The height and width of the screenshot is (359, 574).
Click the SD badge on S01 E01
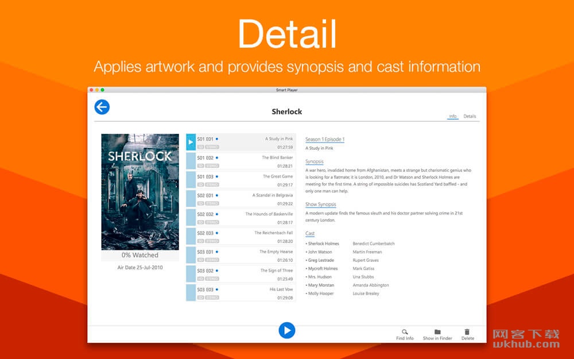200,147
